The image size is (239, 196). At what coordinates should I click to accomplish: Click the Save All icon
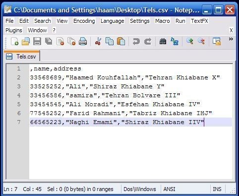(49, 41)
